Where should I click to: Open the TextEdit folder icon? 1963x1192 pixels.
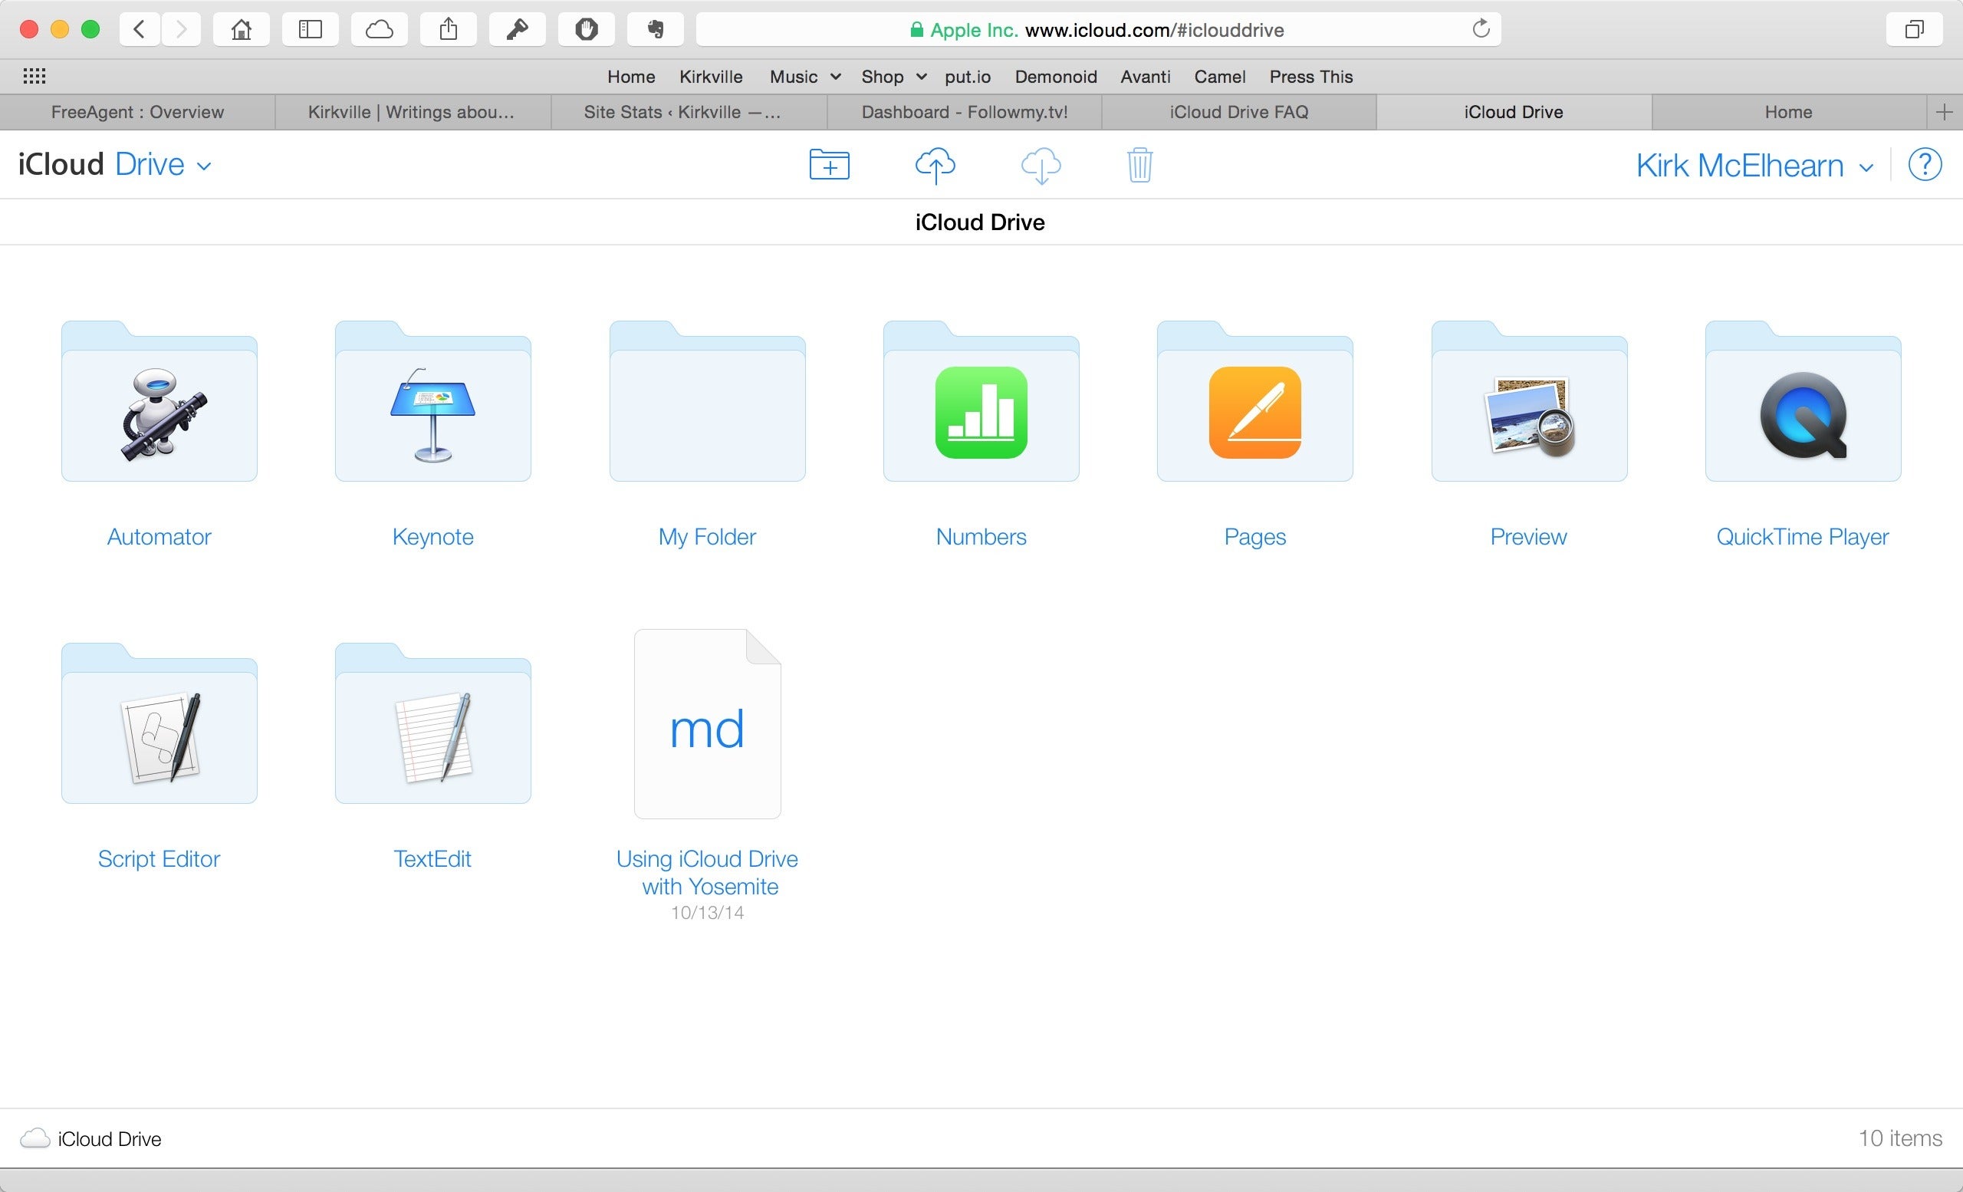[433, 723]
